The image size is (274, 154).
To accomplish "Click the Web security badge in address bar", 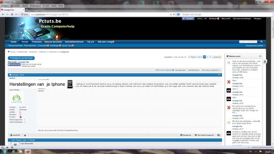I will pyautogui.click(x=24, y=15).
